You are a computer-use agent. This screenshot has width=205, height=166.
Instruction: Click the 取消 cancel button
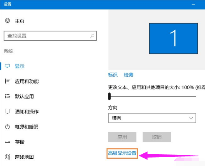click(x=157, y=137)
